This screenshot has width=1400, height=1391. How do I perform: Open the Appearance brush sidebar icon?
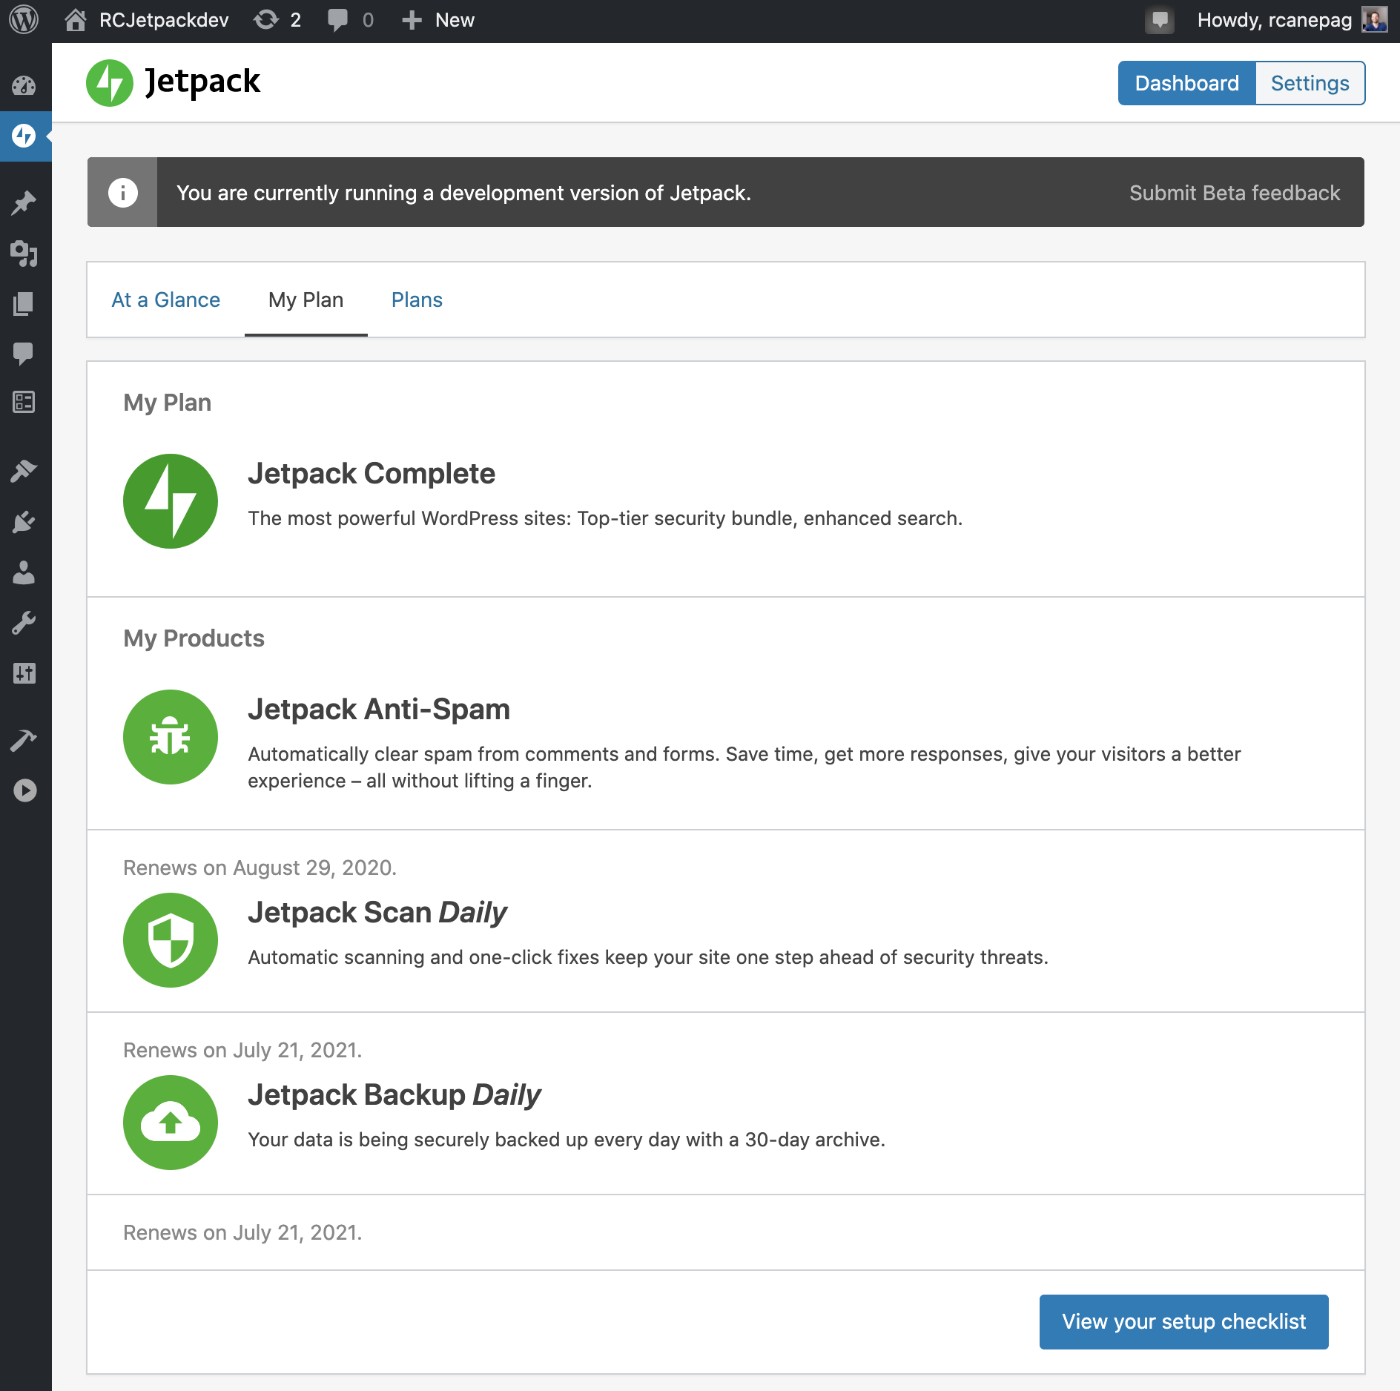[x=24, y=472]
